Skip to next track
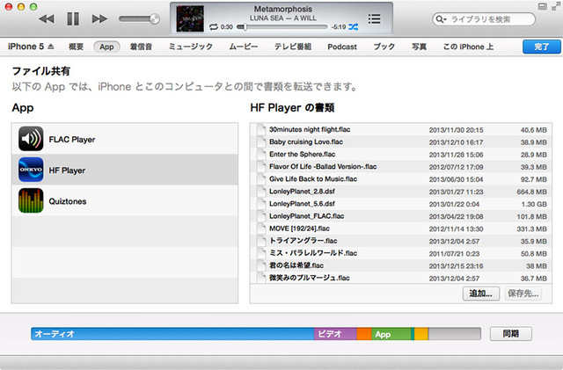Viewport: 563px width, 370px height. click(99, 18)
